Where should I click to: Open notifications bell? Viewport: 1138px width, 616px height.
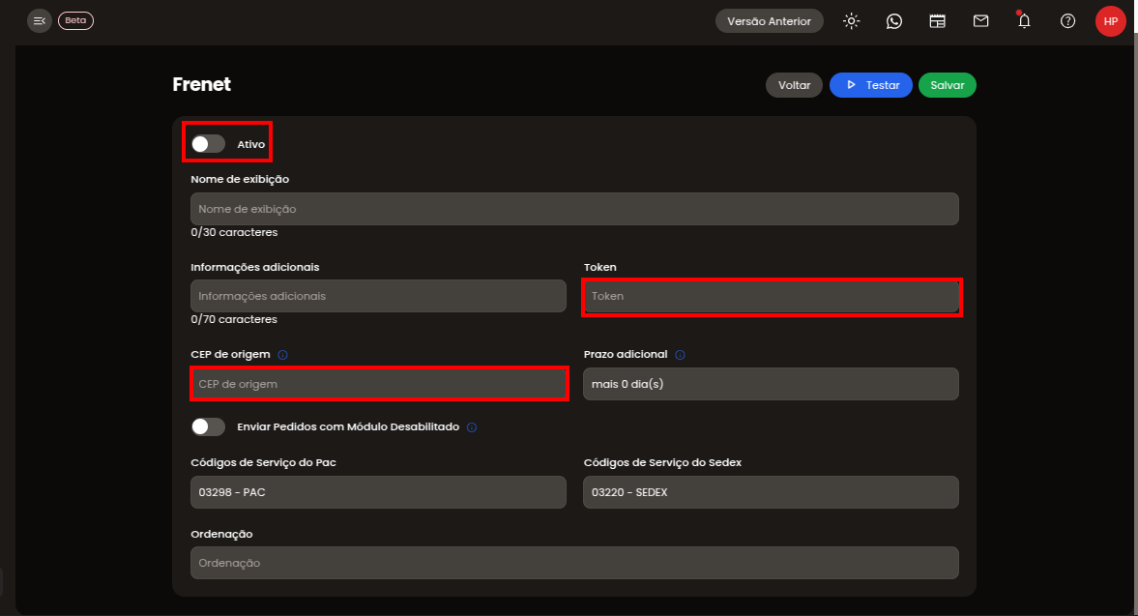coord(1024,21)
